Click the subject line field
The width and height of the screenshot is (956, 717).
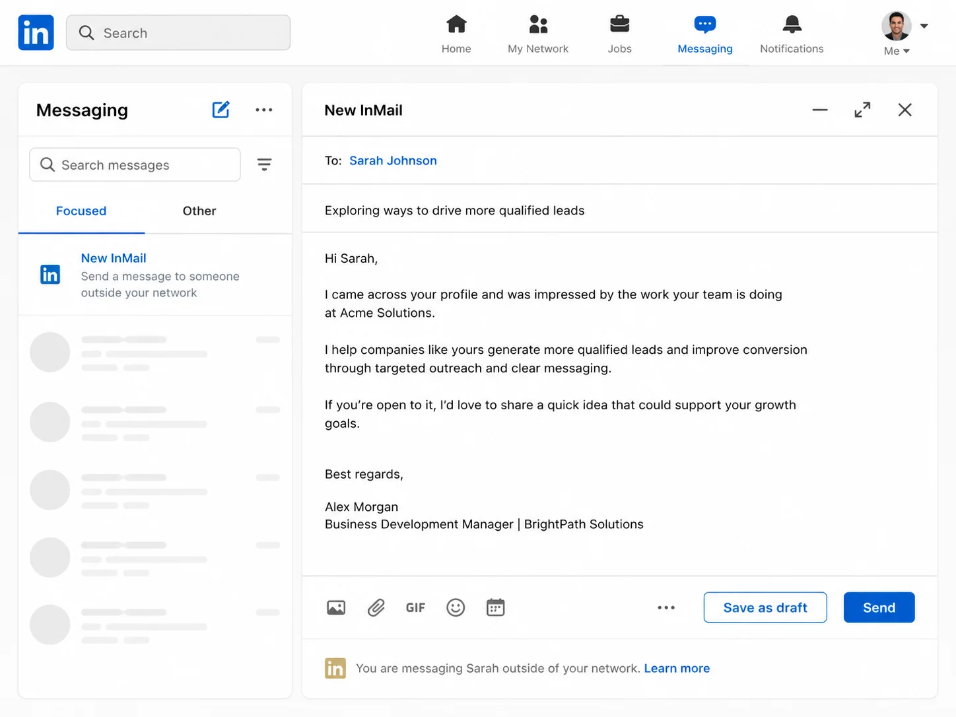(620, 210)
